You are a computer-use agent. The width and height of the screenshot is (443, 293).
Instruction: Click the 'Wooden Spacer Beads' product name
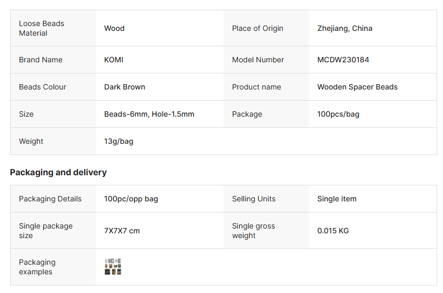(x=357, y=87)
